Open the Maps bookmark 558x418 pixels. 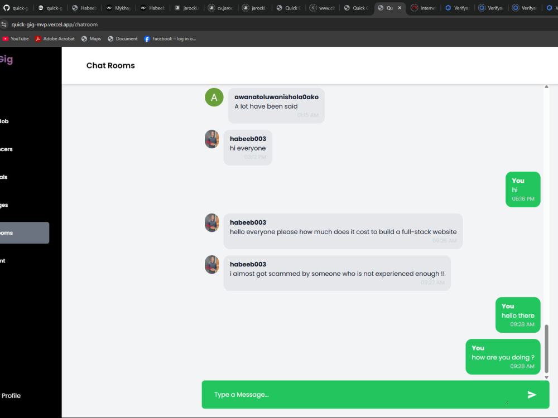(91, 39)
